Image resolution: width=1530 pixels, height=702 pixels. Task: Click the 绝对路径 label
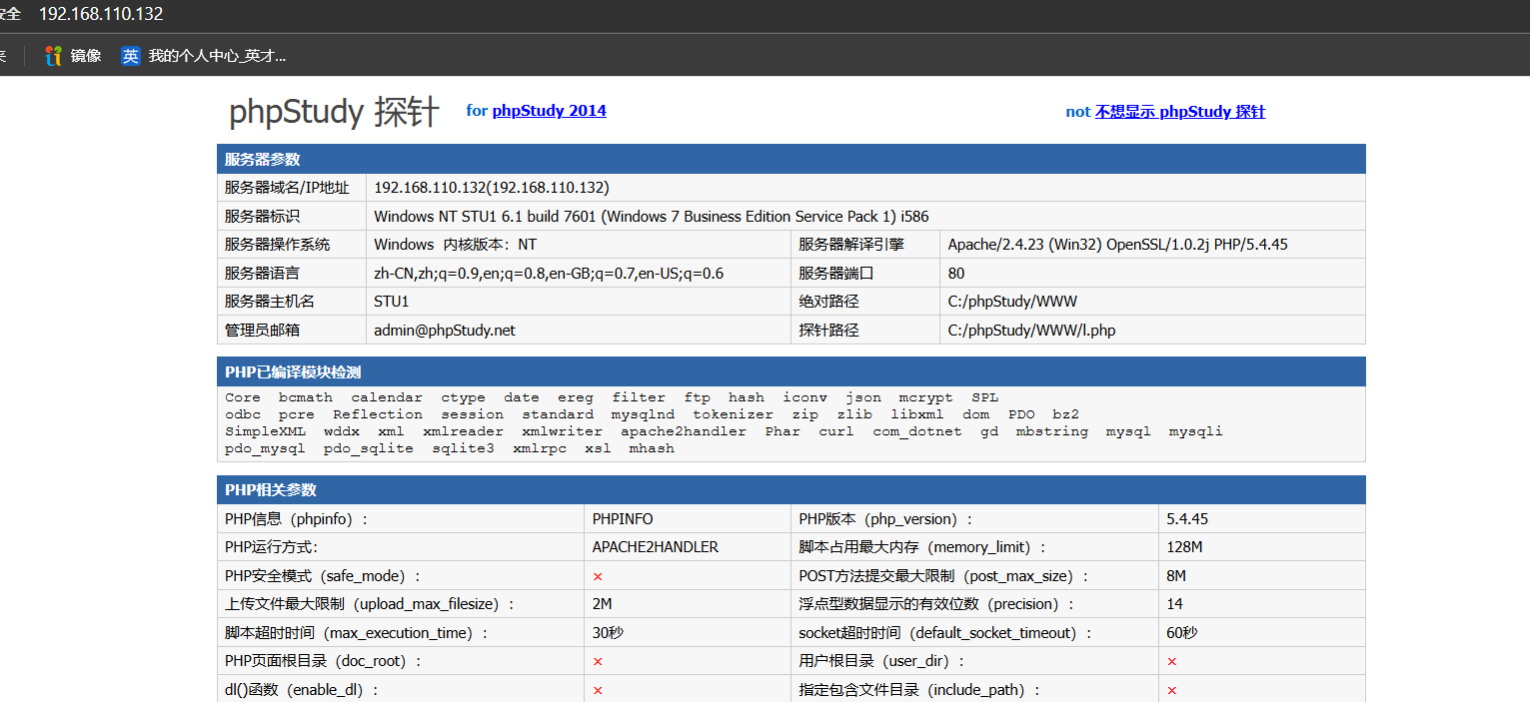(x=828, y=302)
